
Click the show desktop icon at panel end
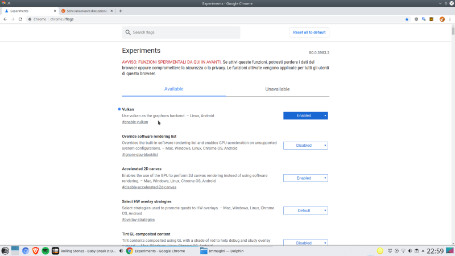[x=450, y=251]
